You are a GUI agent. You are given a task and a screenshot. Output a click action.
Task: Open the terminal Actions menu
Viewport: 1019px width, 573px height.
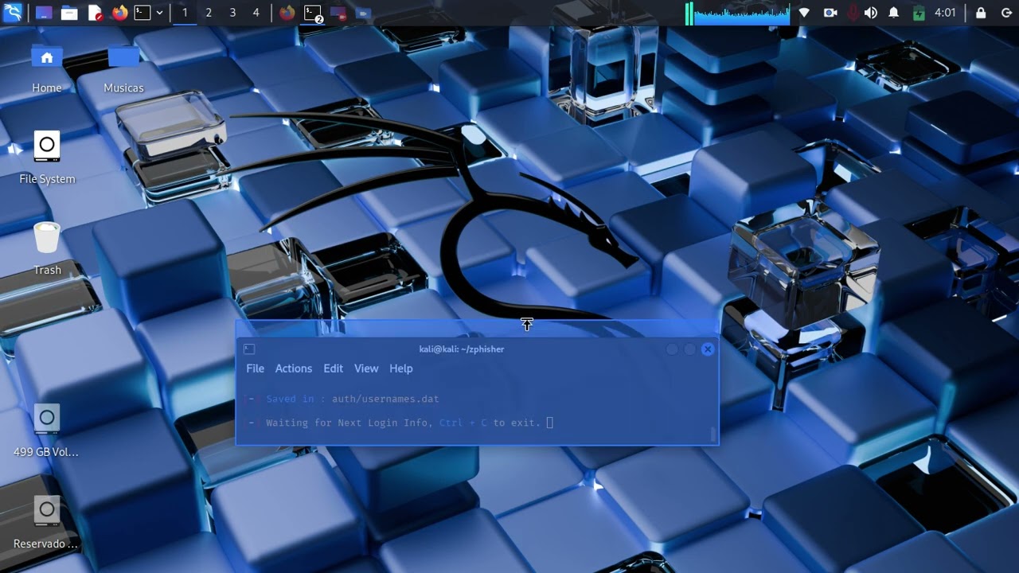click(x=294, y=368)
